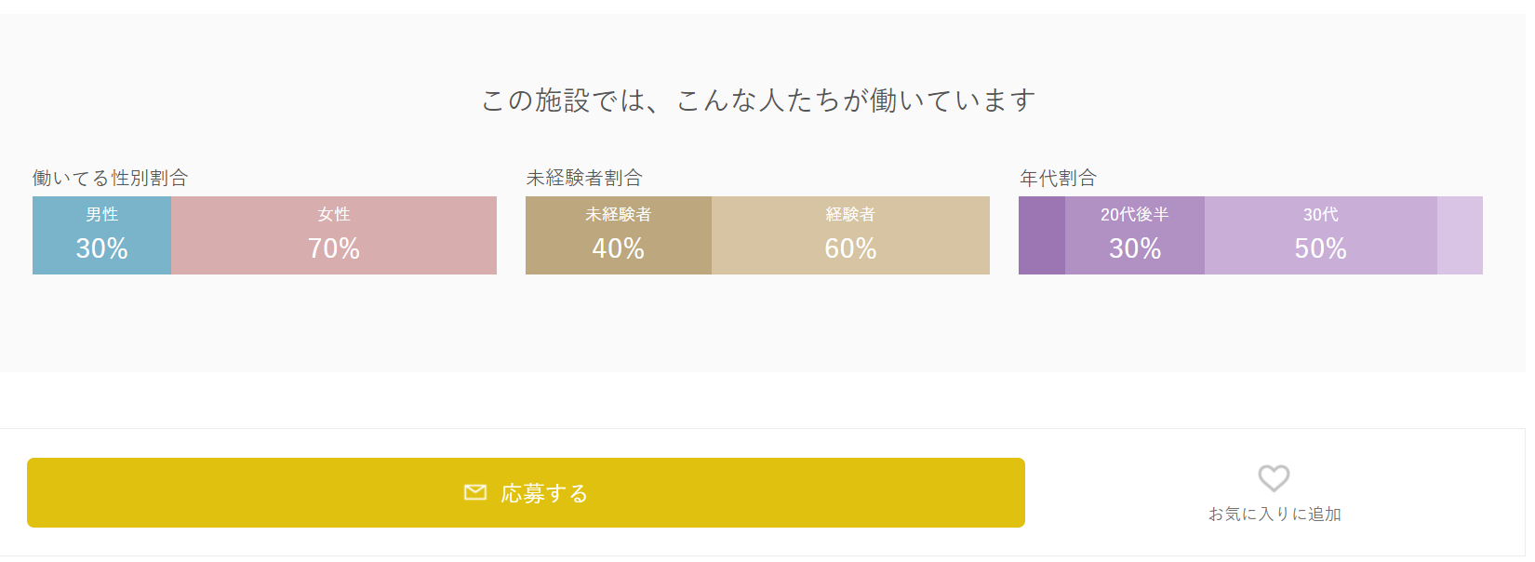Screen dimensions: 1535x562
Task: Click the beige 経験者 60% segment
Action: click(x=850, y=235)
